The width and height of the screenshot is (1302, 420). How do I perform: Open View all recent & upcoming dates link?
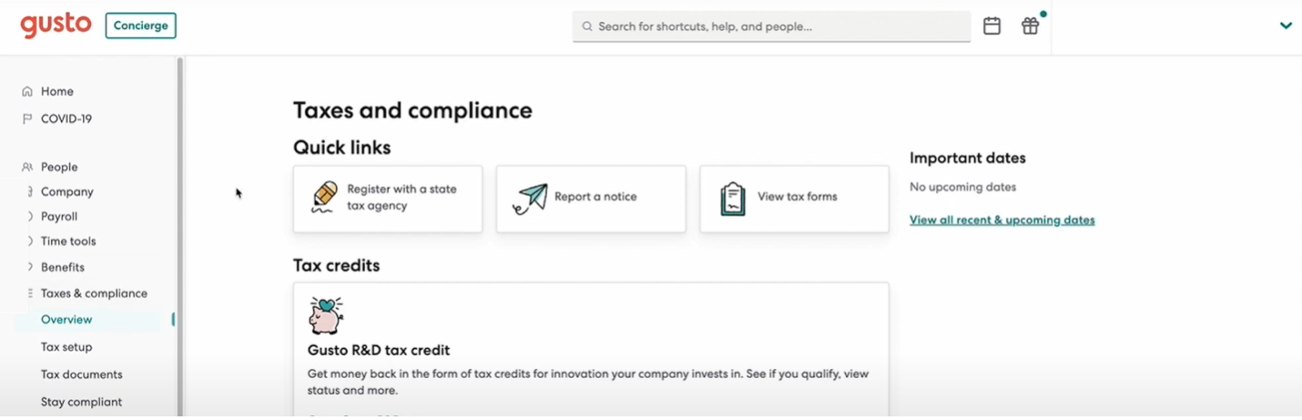[1002, 220]
